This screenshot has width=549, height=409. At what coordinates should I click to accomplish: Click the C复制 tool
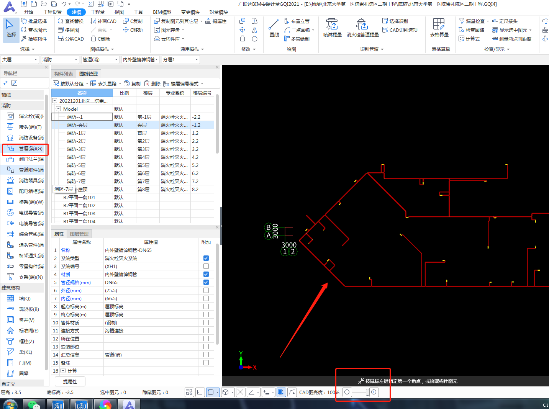(133, 21)
